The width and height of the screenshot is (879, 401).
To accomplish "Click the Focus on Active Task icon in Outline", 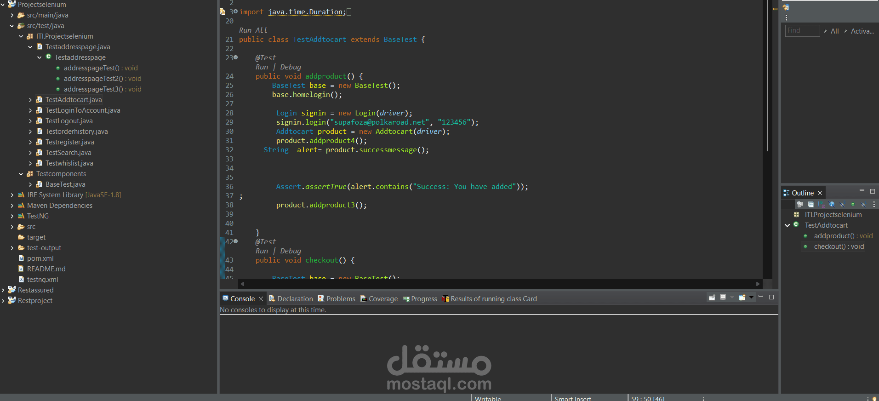I will coord(800,204).
